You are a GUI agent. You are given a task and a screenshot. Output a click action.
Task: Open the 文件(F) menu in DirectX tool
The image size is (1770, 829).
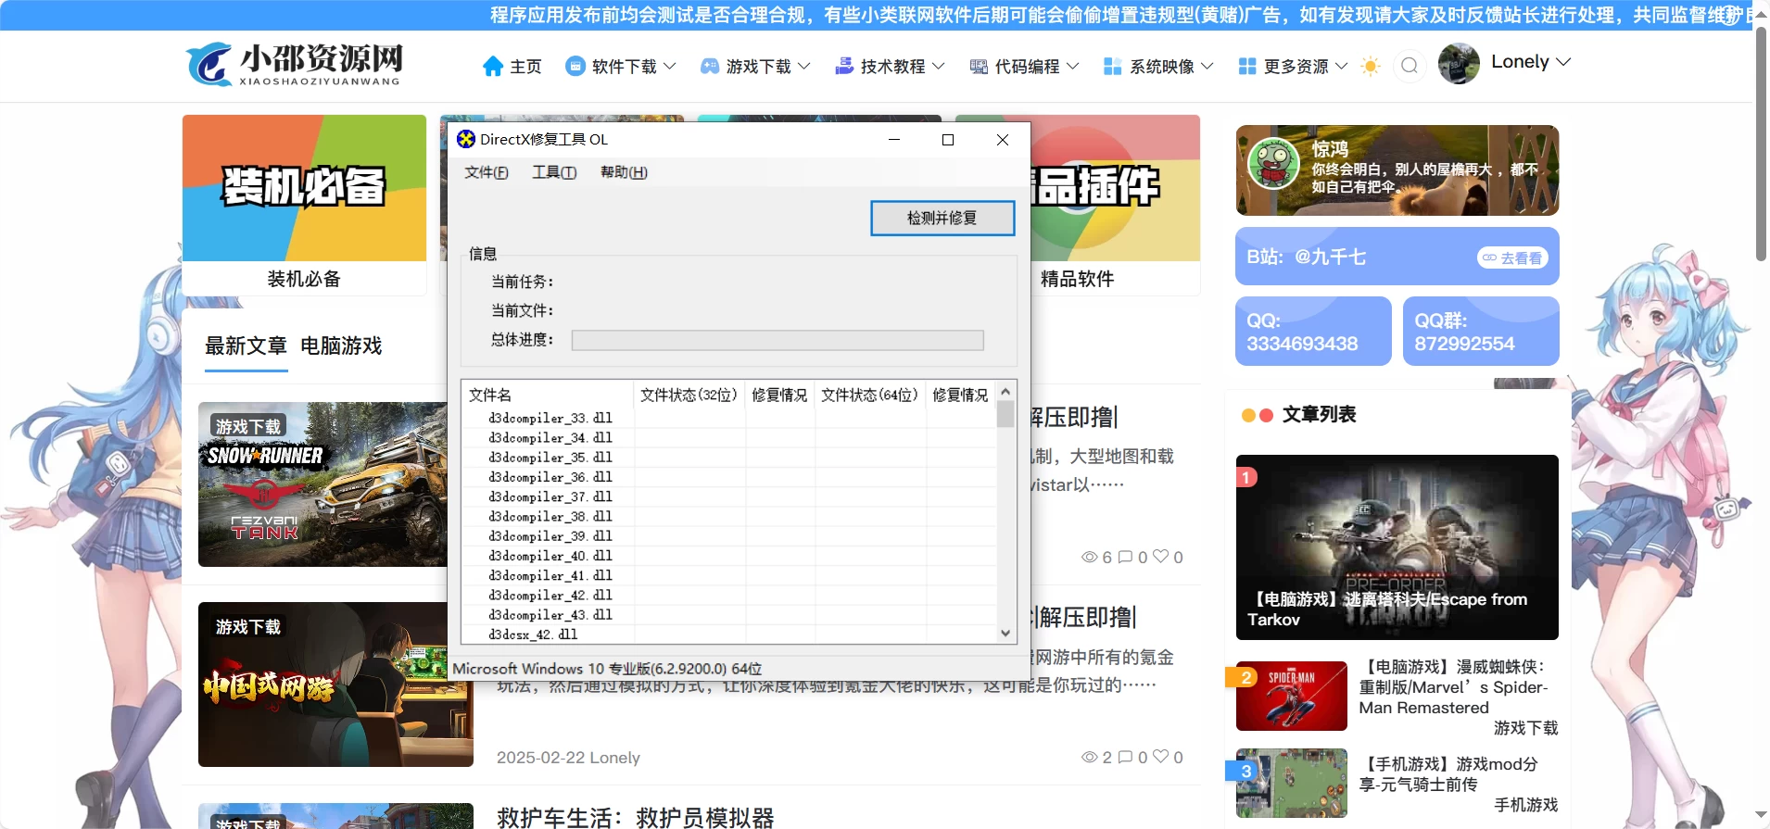pos(487,172)
